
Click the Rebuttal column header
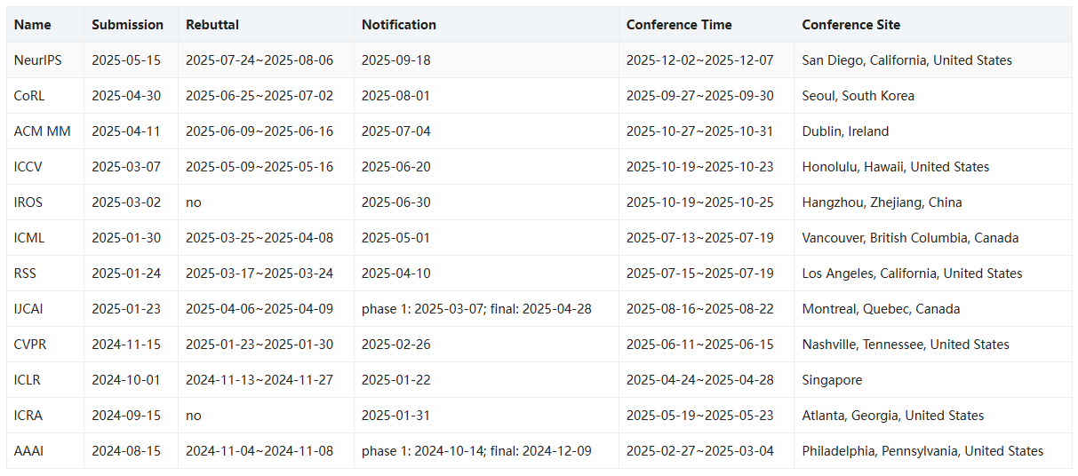pyautogui.click(x=212, y=25)
